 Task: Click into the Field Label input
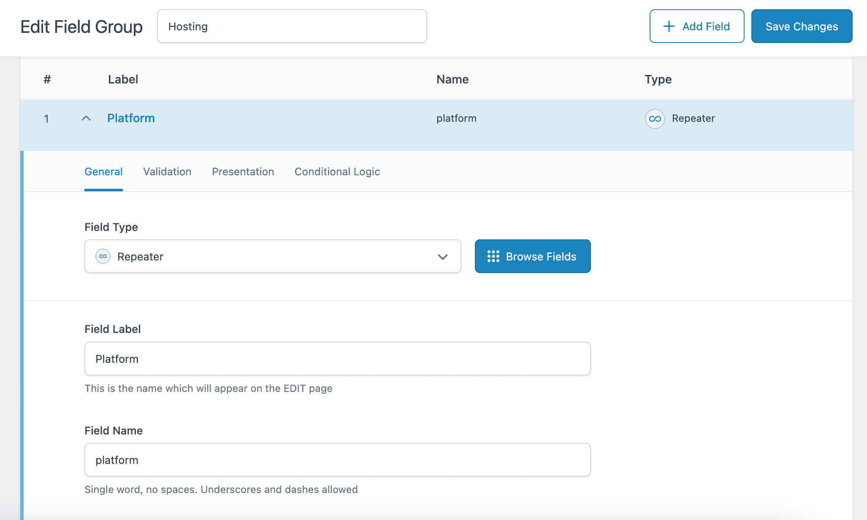337,359
